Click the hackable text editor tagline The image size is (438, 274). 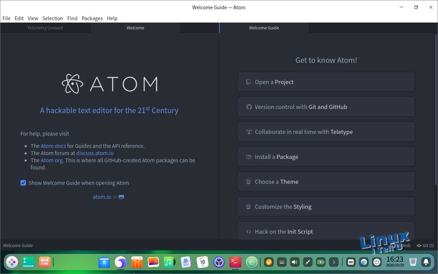point(109,110)
